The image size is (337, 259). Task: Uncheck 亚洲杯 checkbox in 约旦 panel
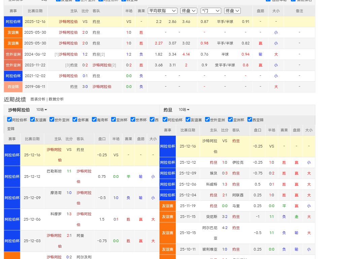click(230, 120)
